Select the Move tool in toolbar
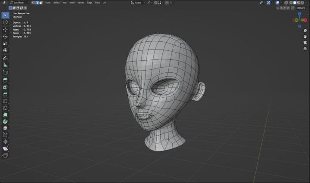This screenshot has height=183, width=310. [5, 30]
